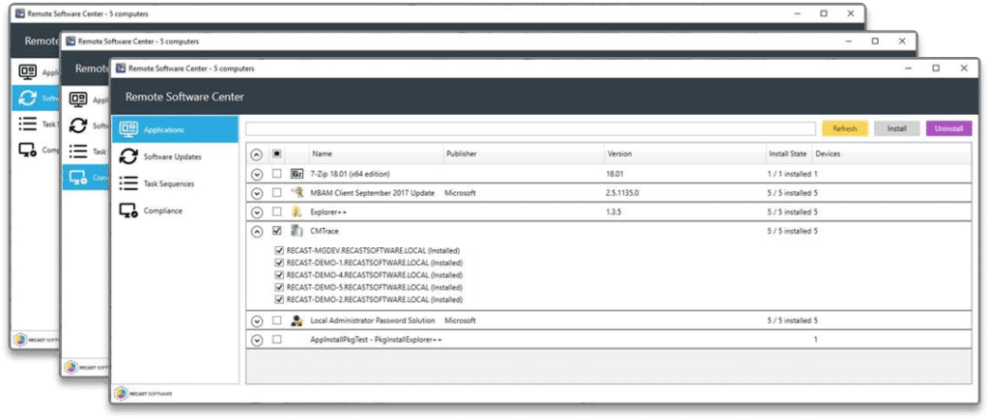This screenshot has width=989, height=419.
Task: Uncheck RECAST-DEMO-4 computer checkbox
Action: coord(279,275)
